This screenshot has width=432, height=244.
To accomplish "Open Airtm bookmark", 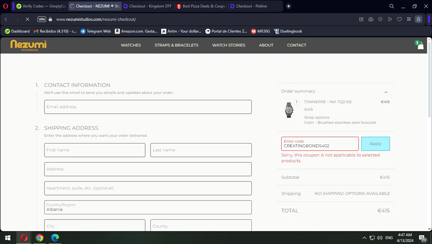I will pos(181,31).
